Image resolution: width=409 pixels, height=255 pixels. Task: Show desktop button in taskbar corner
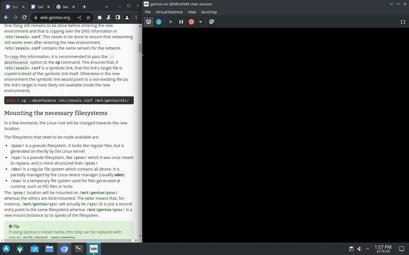(x=402, y=249)
